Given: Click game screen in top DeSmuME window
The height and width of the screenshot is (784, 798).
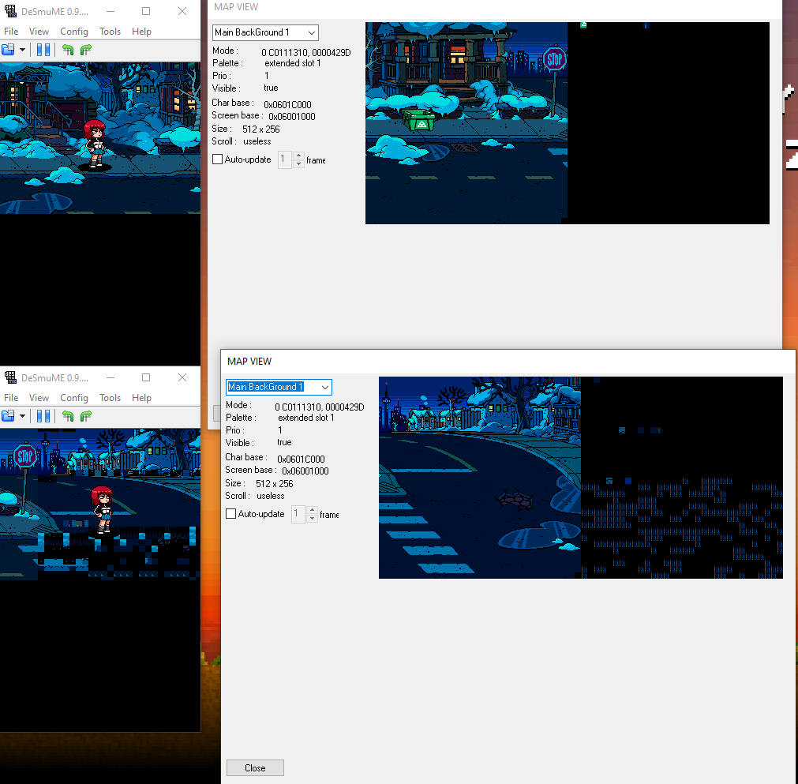Looking at the screenshot, I should (x=100, y=213).
